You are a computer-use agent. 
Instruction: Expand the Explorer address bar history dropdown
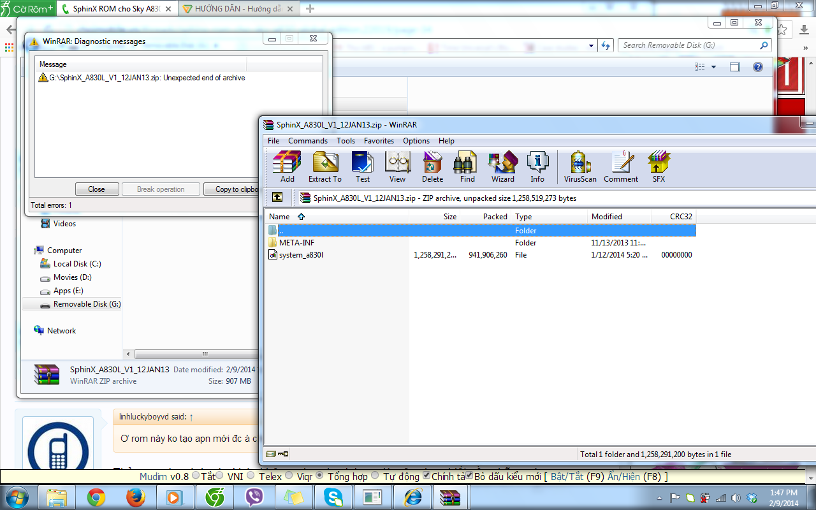pyautogui.click(x=592, y=45)
